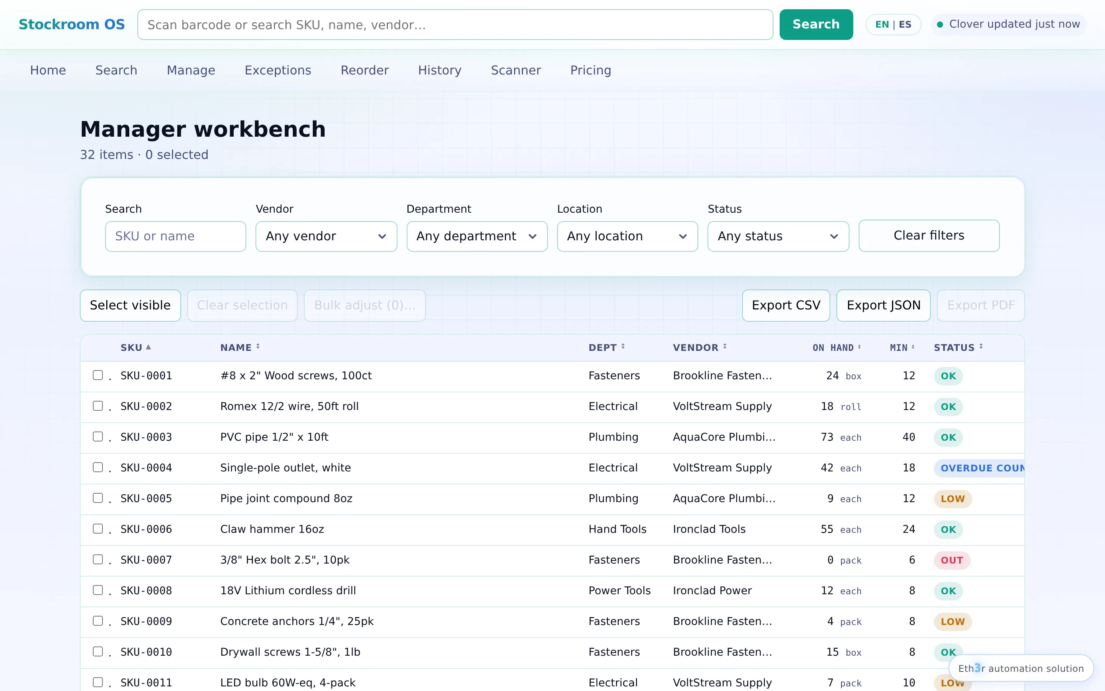Tick checkbox next to SKU-0009

pos(98,621)
